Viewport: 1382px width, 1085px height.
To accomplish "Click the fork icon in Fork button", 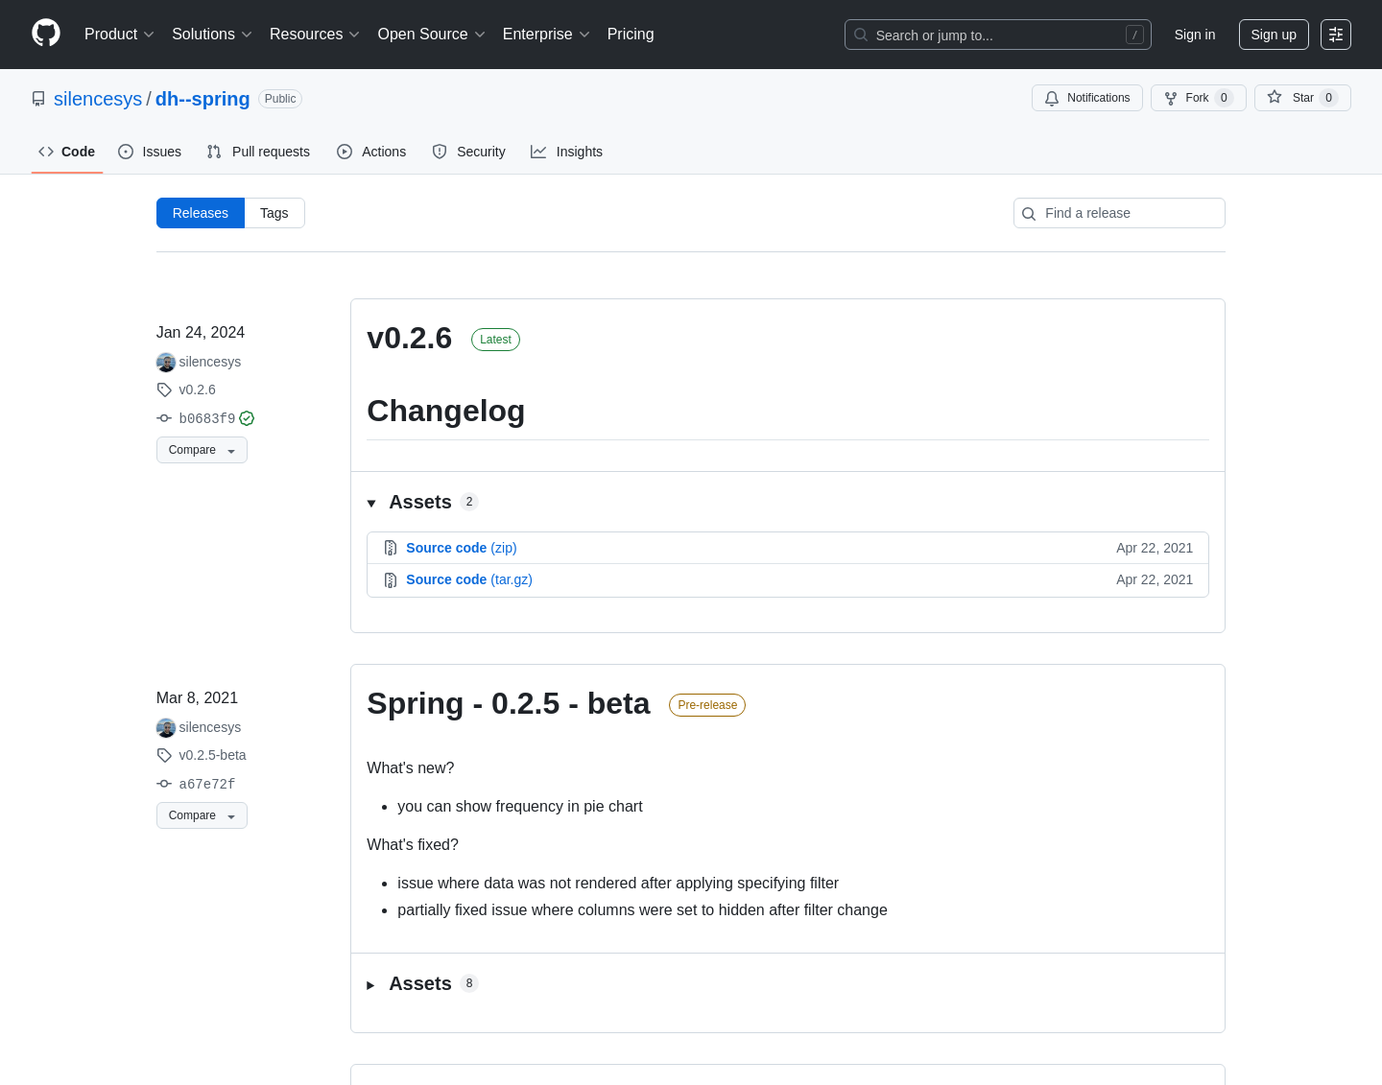I will (x=1171, y=98).
